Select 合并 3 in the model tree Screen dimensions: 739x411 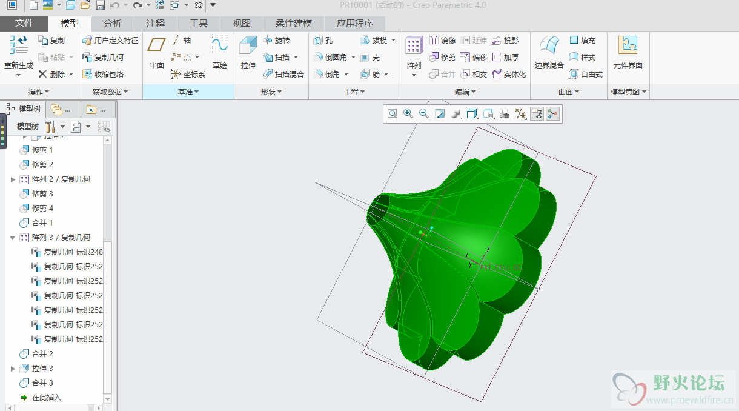point(36,383)
